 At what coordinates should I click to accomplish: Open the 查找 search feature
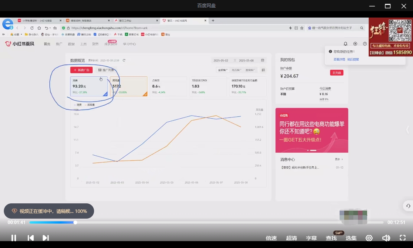coord(331,238)
